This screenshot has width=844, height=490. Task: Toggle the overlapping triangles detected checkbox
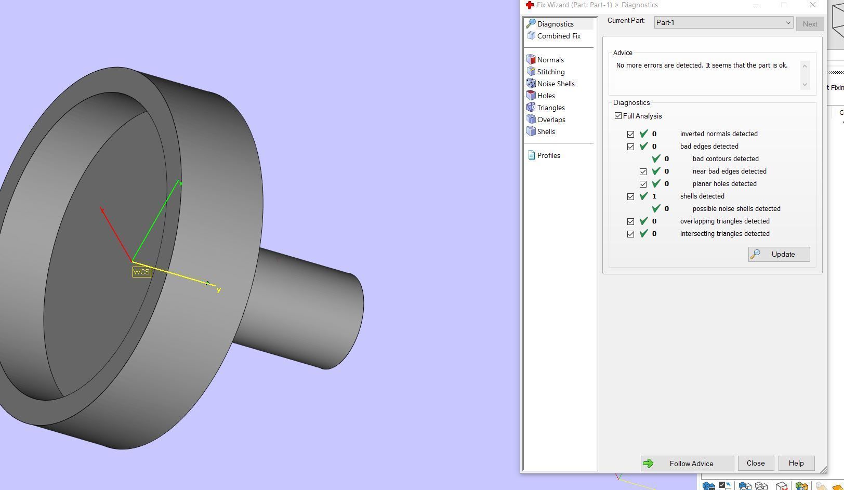coord(630,221)
